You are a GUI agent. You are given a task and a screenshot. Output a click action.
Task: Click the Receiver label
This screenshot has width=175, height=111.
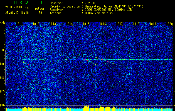(56, 10)
